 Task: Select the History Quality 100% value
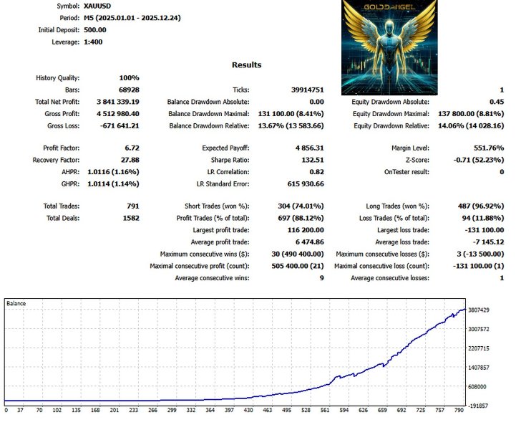(129, 78)
